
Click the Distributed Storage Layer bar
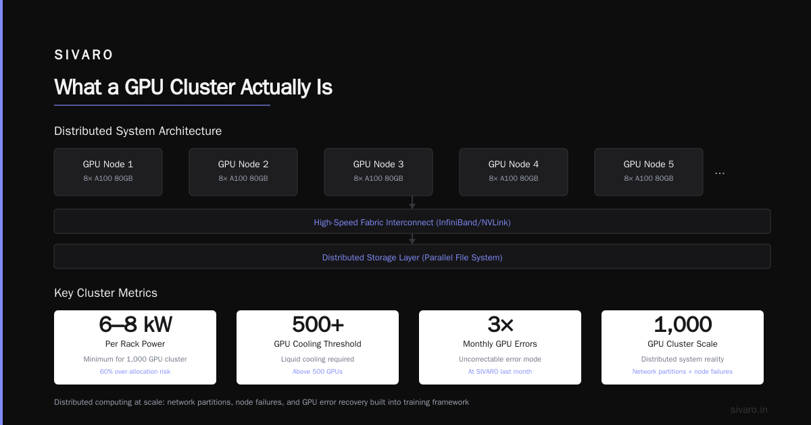[412, 256]
